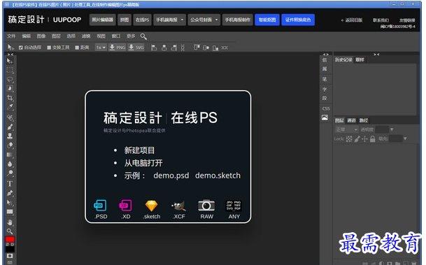
Task: Open the 1x export scale dropdown
Action: tap(101, 48)
